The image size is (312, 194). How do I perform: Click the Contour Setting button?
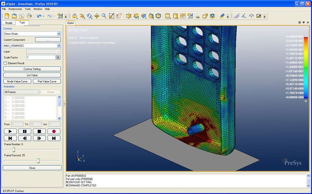click(x=32, y=69)
